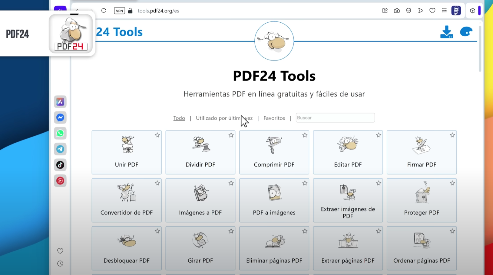Switch to the Favoritos filter
This screenshot has height=275, width=493.
pos(274,118)
